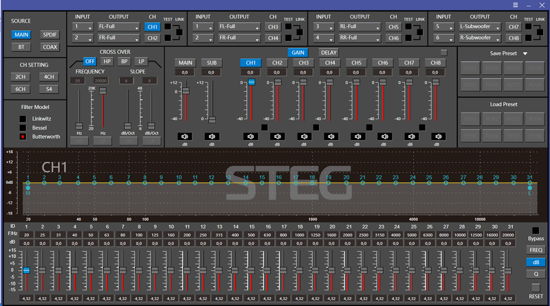Mute CH8 using its speaker icon
550x306 pixels.
(x=438, y=137)
